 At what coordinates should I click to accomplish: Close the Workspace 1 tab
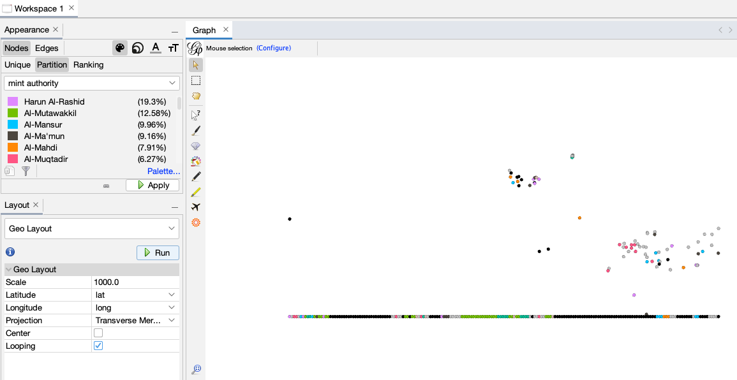point(71,8)
